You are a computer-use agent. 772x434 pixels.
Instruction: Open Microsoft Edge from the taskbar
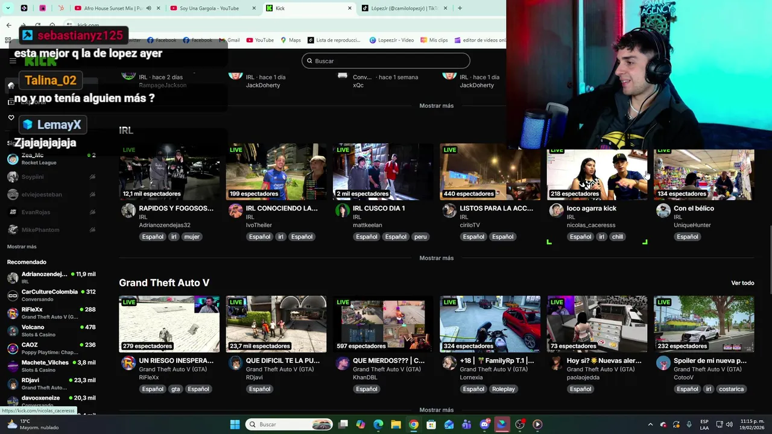click(x=378, y=424)
